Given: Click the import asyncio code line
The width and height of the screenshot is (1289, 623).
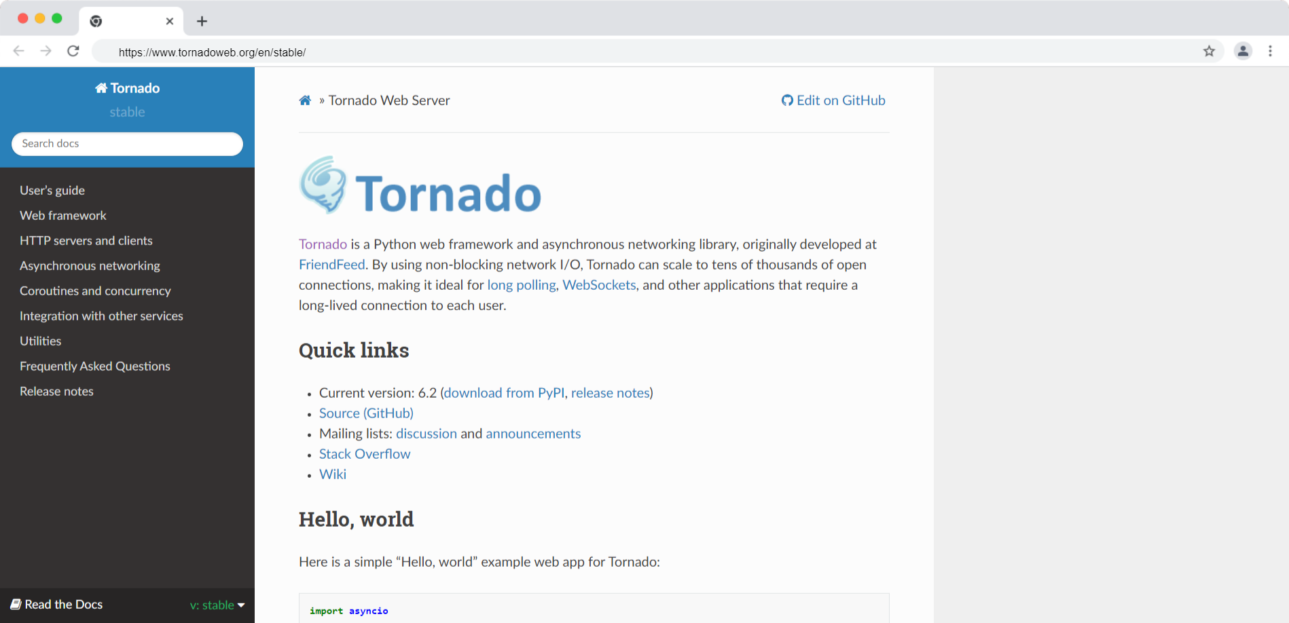Looking at the screenshot, I should click(x=349, y=611).
